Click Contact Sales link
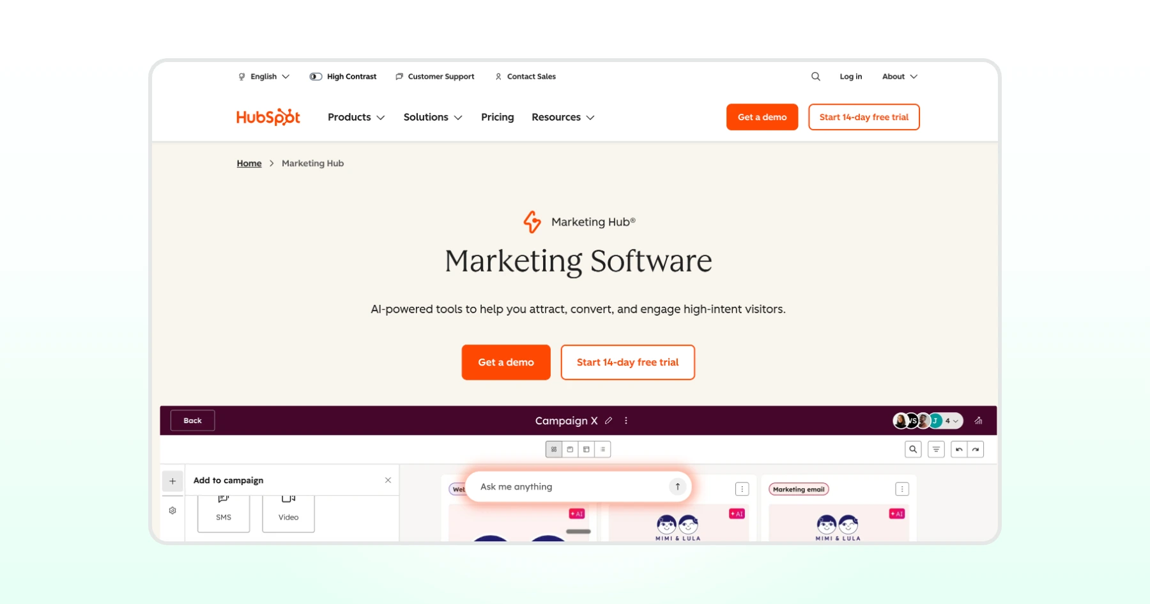Image resolution: width=1150 pixels, height=604 pixels. 525,77
